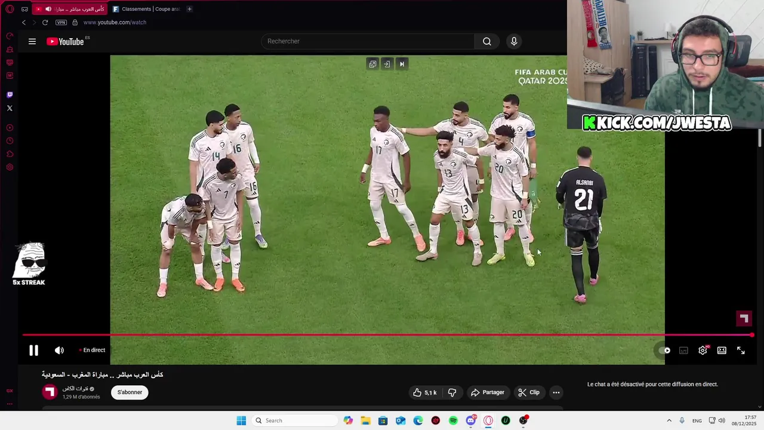Screen dimensions: 764x430
Task: Focus the Rechercher search box
Action: point(368,41)
